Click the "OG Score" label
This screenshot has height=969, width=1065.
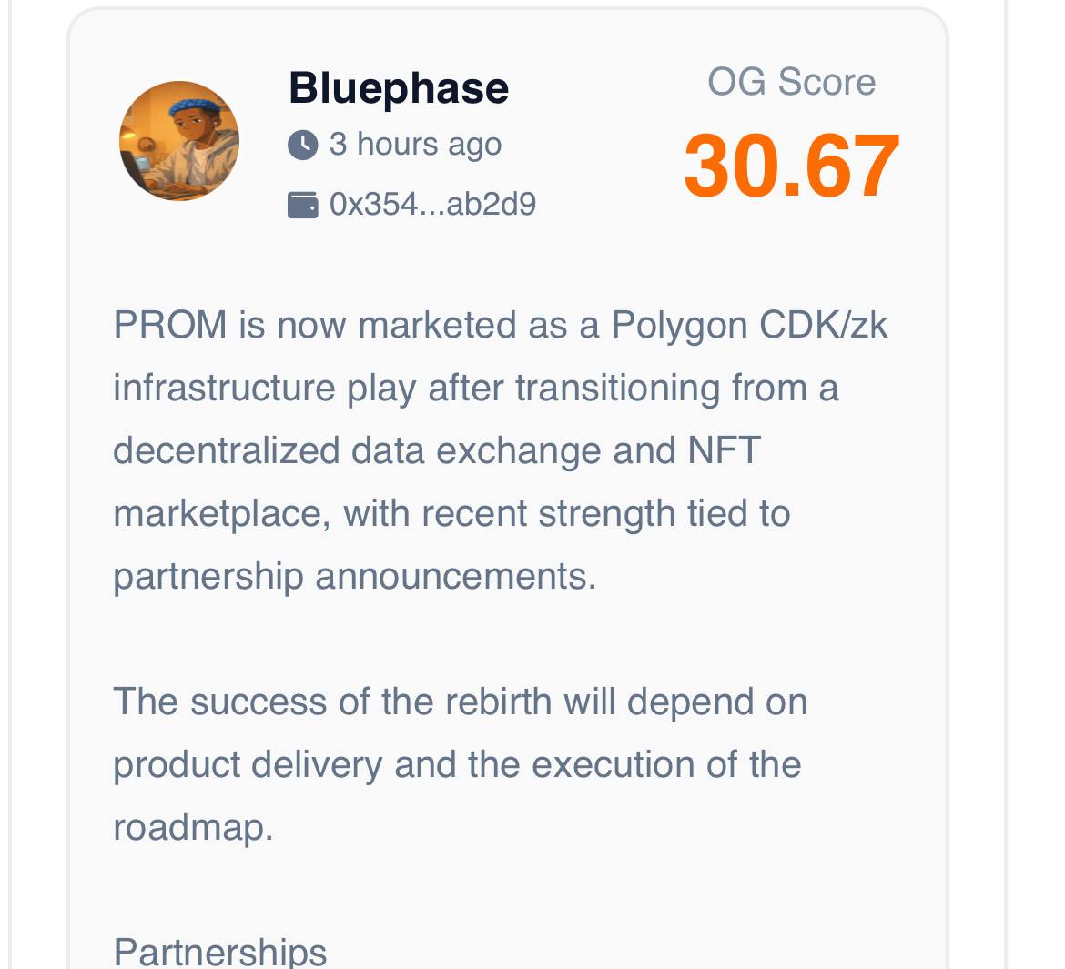[791, 83]
